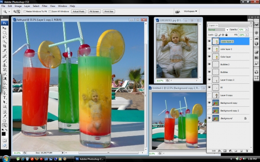The width and height of the screenshot is (260, 162).
Task: Select the Clone Stamp tool
Action: click(4, 65)
